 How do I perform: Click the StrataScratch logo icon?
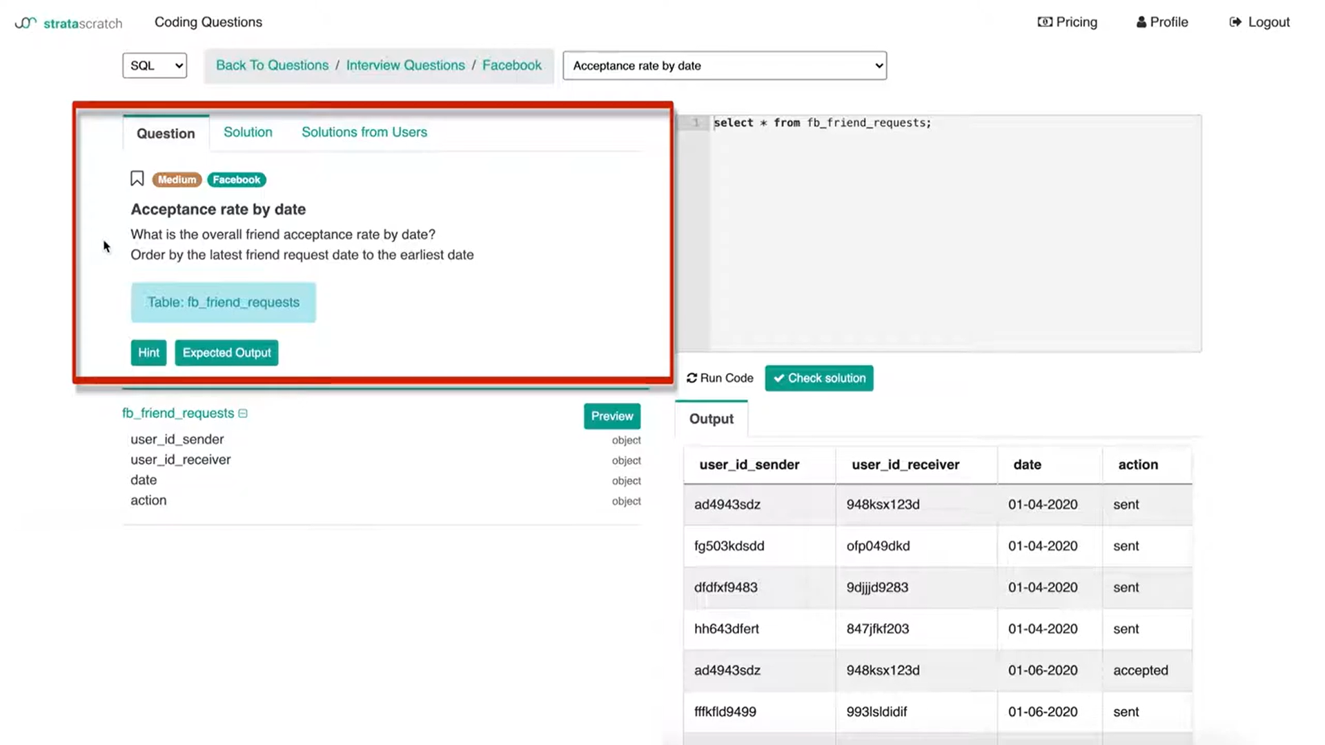click(x=26, y=23)
